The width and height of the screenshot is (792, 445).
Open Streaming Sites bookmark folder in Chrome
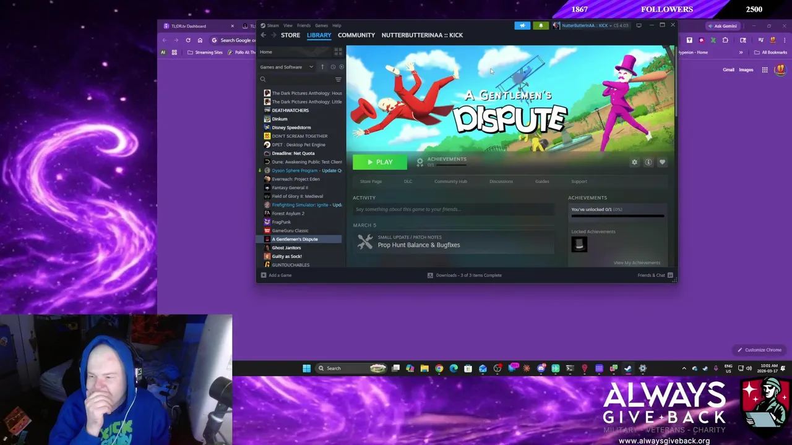tap(205, 53)
